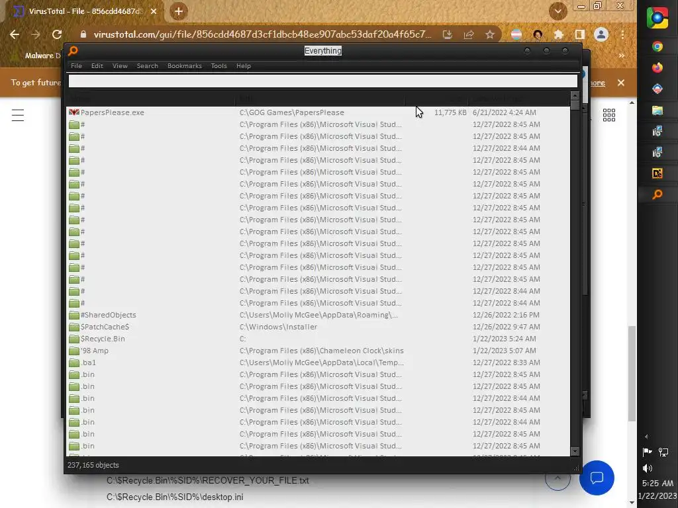Click the 12/26/2022 2:16 PM date cell

pyautogui.click(x=506, y=315)
